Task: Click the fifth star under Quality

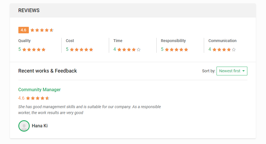Action: click(44, 50)
